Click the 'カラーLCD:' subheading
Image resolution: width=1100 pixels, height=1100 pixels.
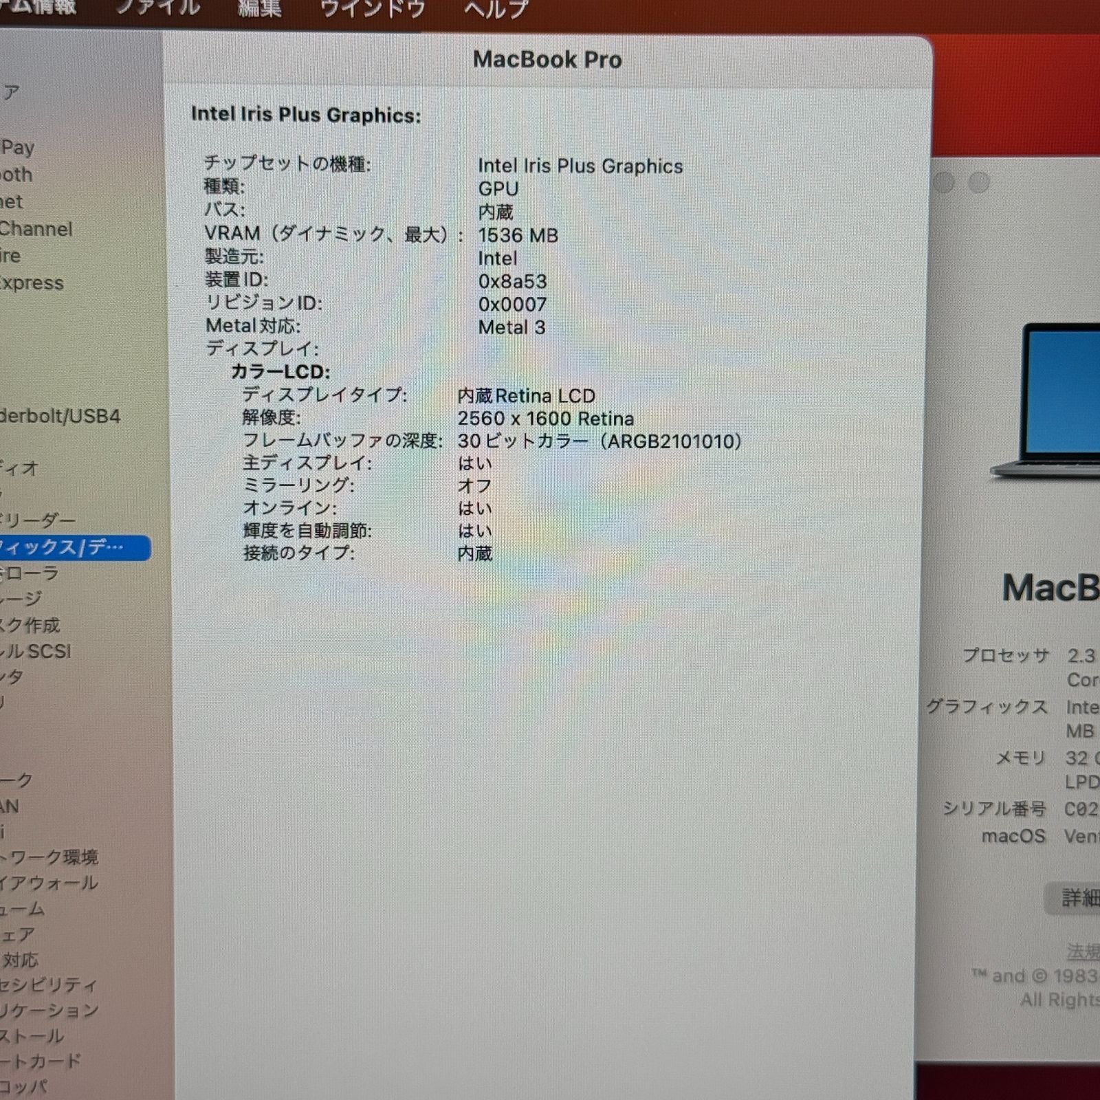click(280, 372)
